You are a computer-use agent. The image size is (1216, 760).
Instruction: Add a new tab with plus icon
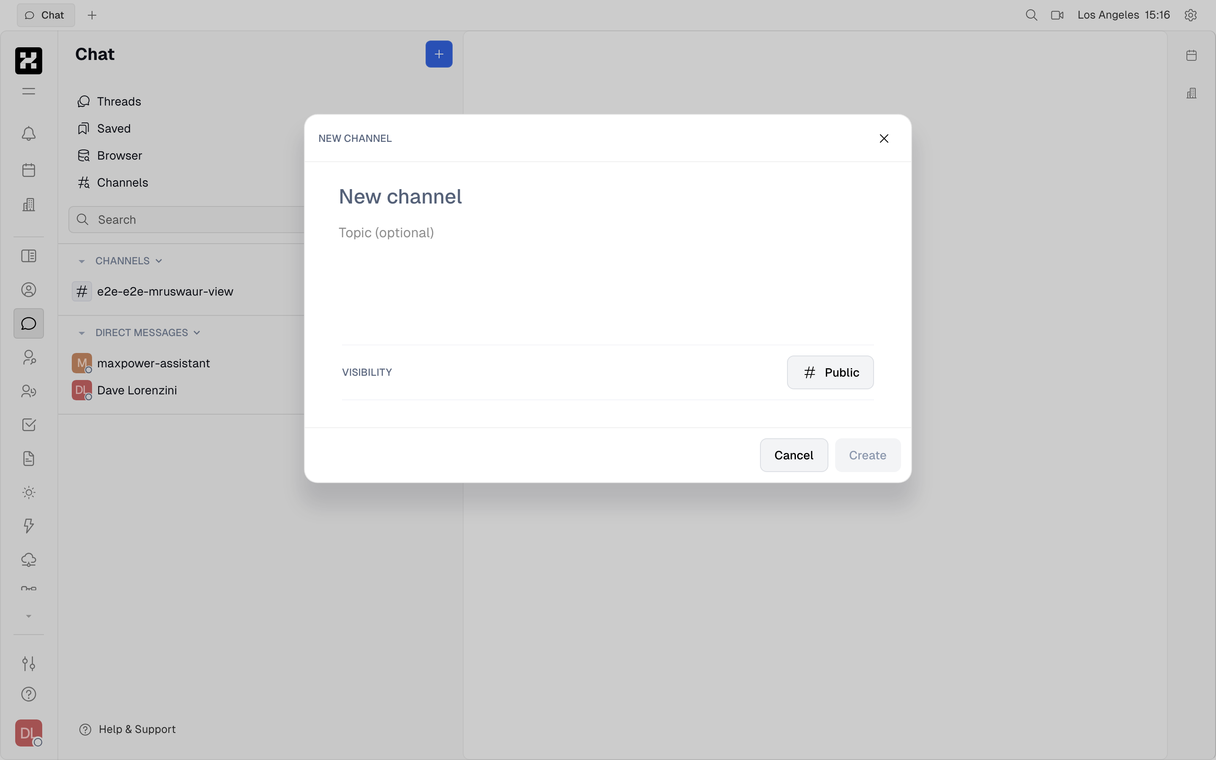(x=92, y=15)
